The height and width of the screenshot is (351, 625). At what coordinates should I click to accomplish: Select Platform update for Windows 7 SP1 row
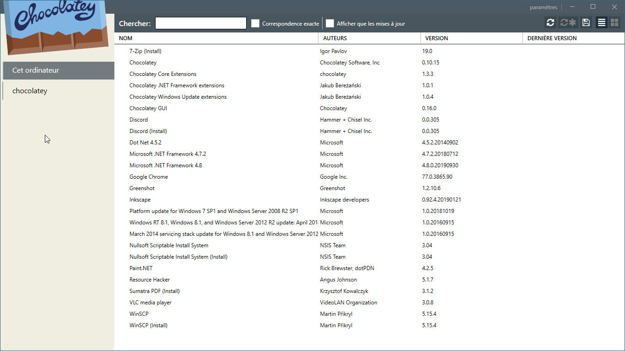coord(370,211)
